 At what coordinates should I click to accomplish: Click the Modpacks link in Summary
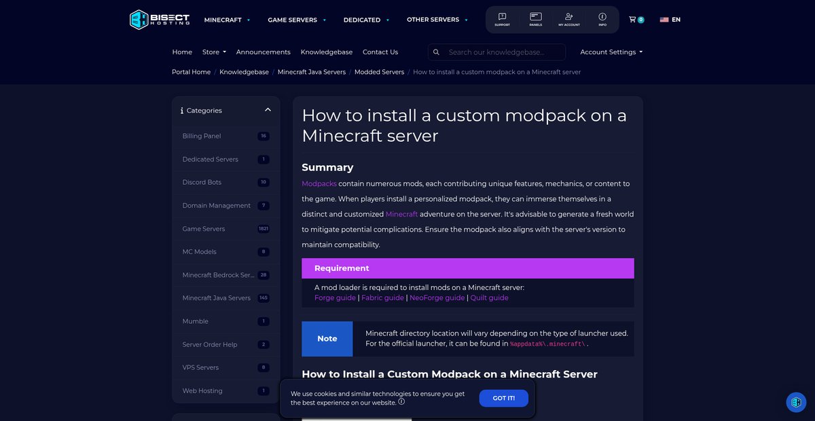[x=319, y=184]
